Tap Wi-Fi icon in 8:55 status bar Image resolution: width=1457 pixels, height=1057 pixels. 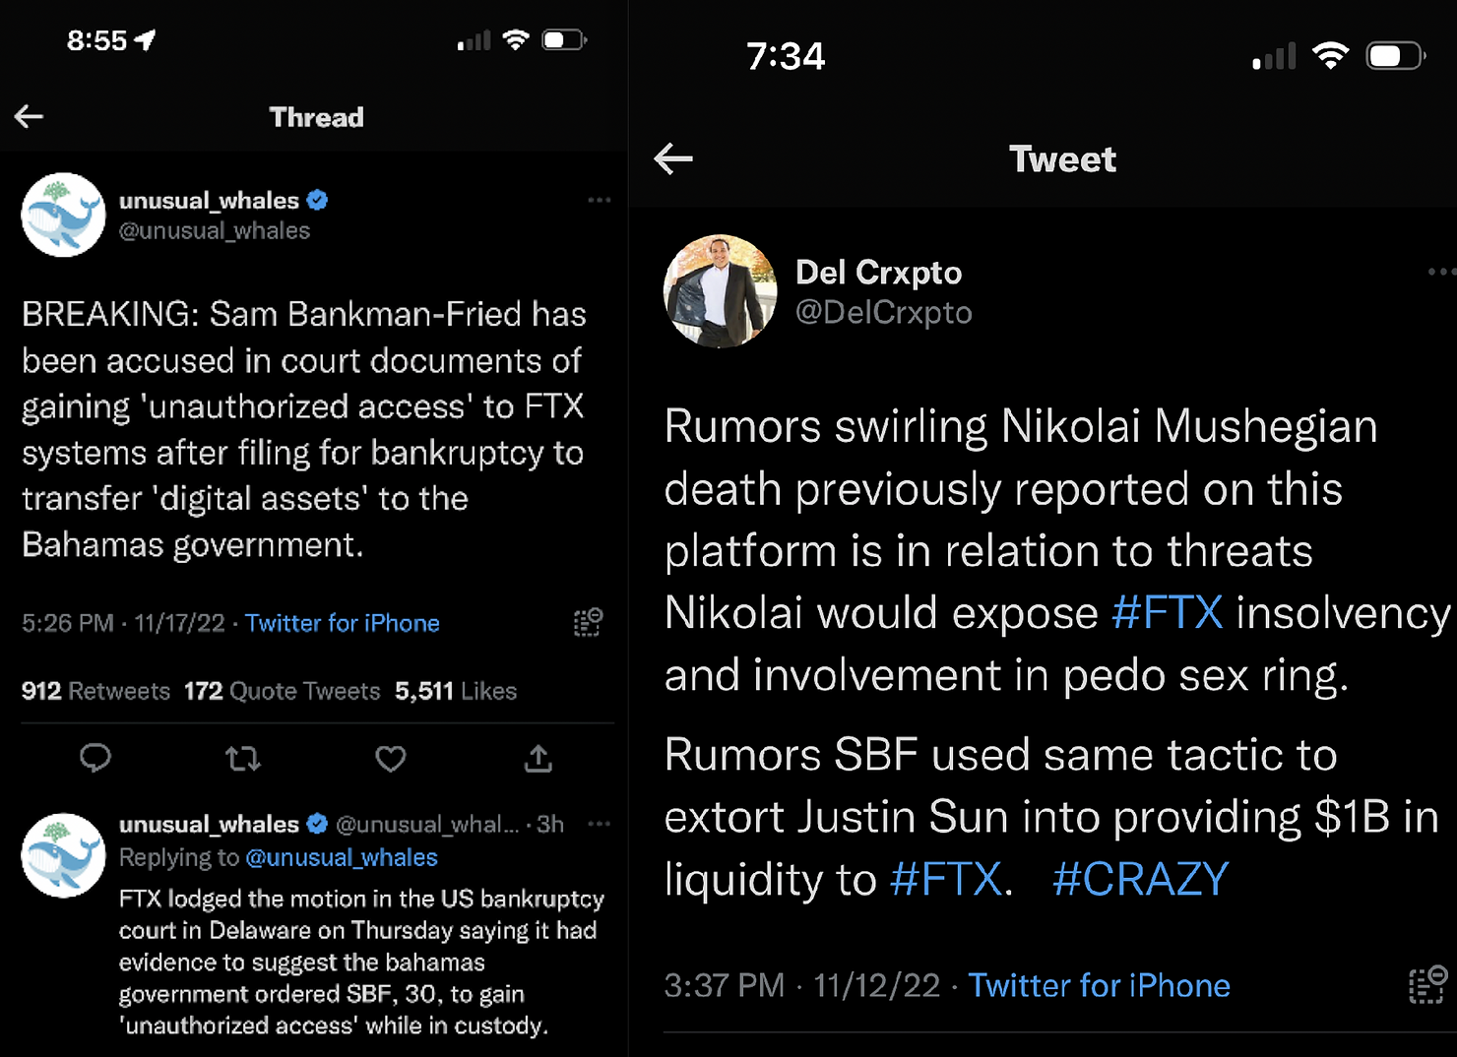[516, 39]
